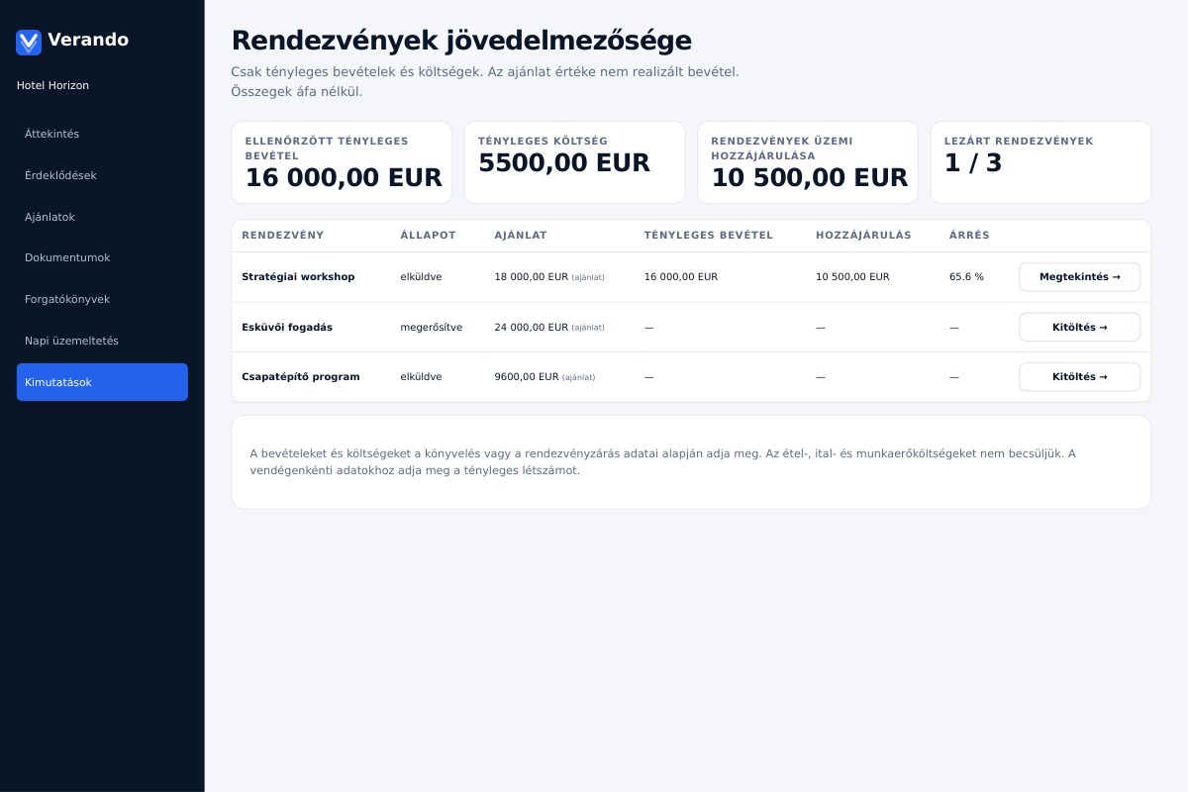This screenshot has width=1188, height=792.
Task: Click the Stratégiai workshop row name
Action: pos(298,277)
